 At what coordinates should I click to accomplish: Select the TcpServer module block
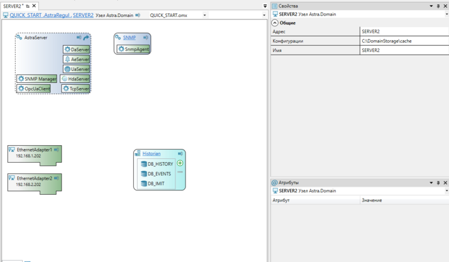[75, 89]
